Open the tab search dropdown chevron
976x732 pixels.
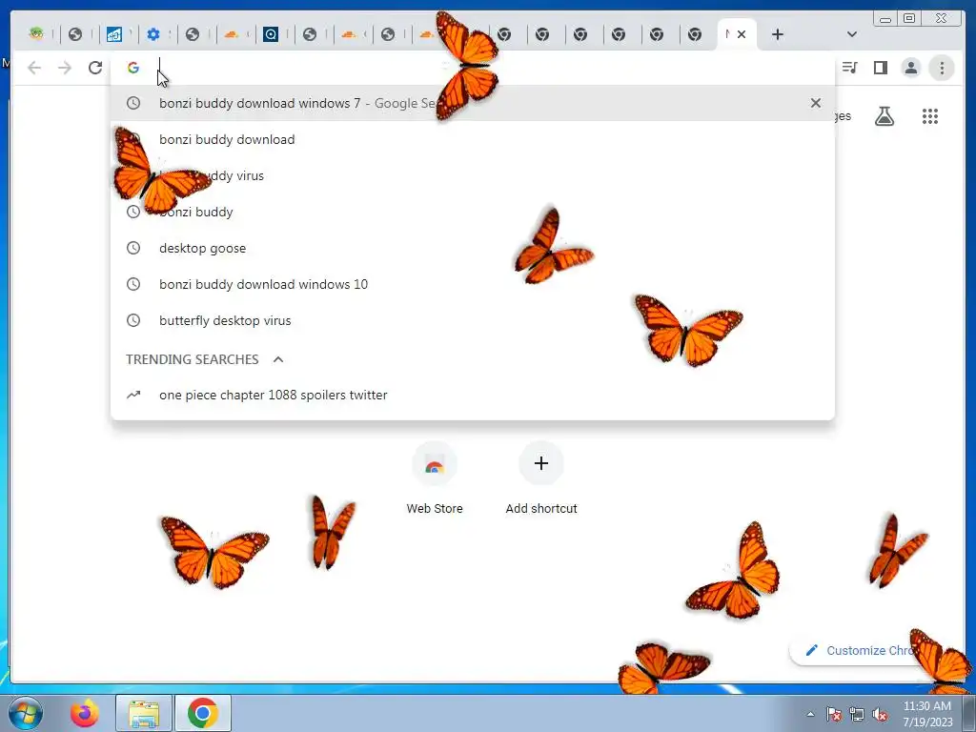[x=852, y=34]
